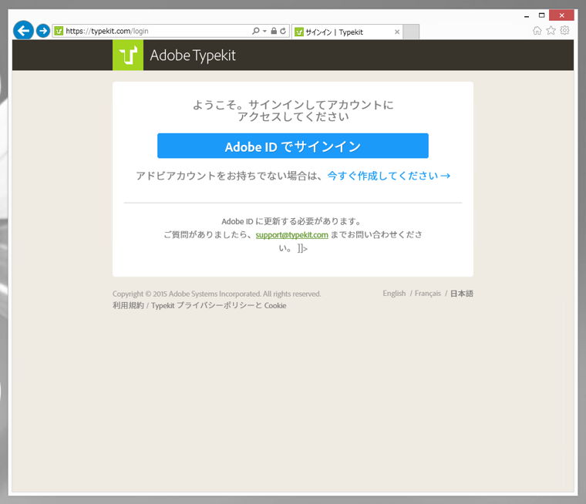This screenshot has width=586, height=504.
Task: Click the Typekit favicon in address bar
Action: [x=59, y=31]
